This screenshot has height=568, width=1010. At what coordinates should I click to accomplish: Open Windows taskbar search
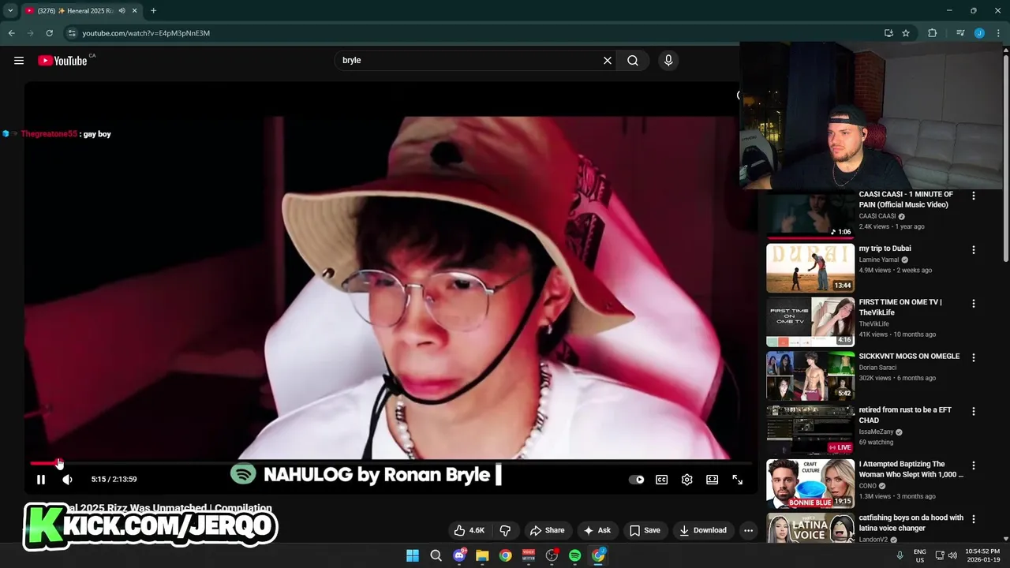pos(436,555)
